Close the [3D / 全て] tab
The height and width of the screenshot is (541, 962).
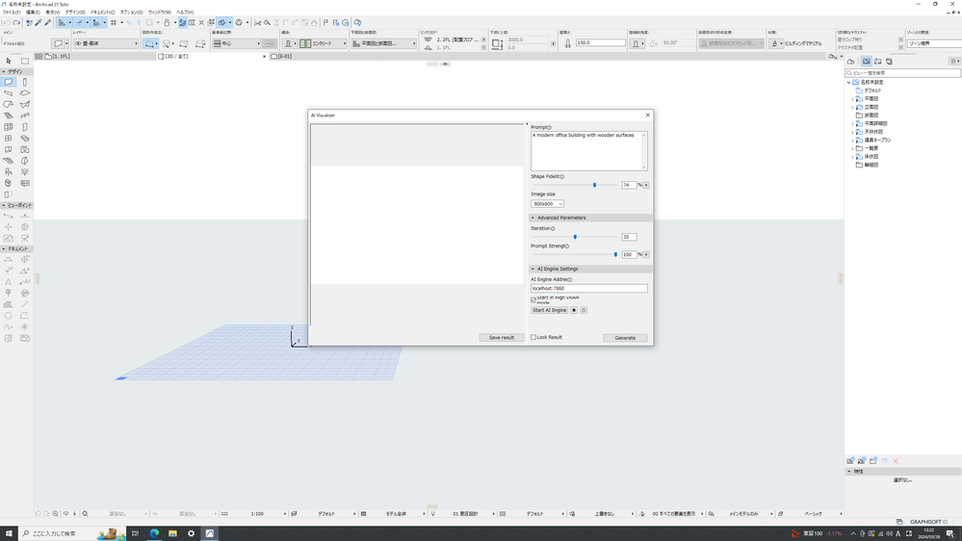click(265, 57)
